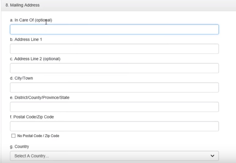Click the 'a. In Care Of (optional)' label
This screenshot has width=236, height=163.
31,20
